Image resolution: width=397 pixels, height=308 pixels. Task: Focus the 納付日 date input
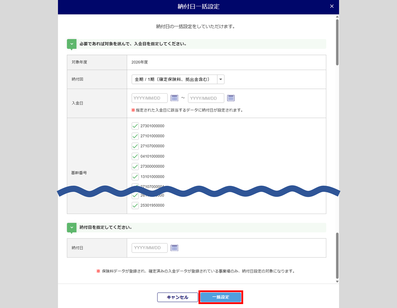click(149, 248)
